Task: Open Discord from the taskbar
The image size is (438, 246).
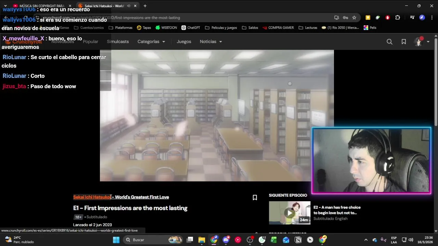Action: point(226,240)
